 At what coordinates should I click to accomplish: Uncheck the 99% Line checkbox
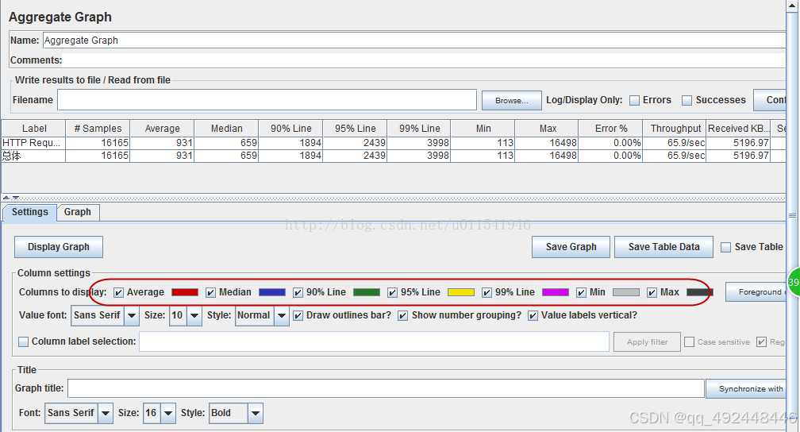click(x=487, y=292)
